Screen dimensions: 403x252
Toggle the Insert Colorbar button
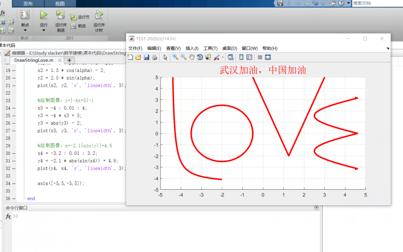(x=241, y=57)
